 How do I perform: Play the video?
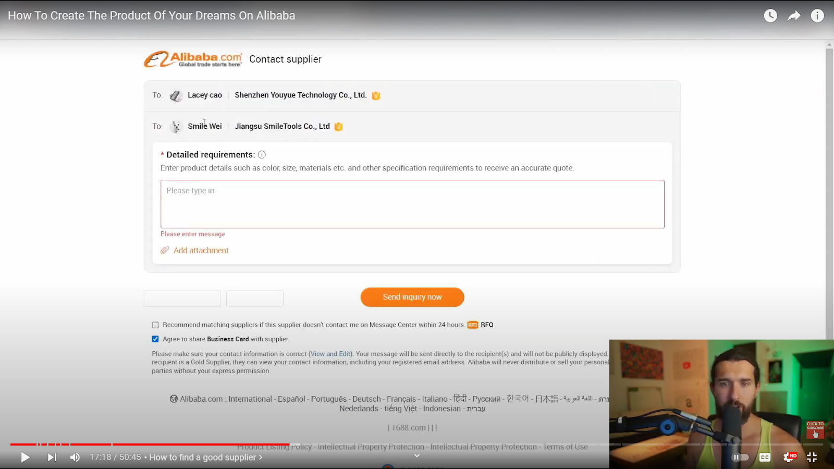click(25, 457)
